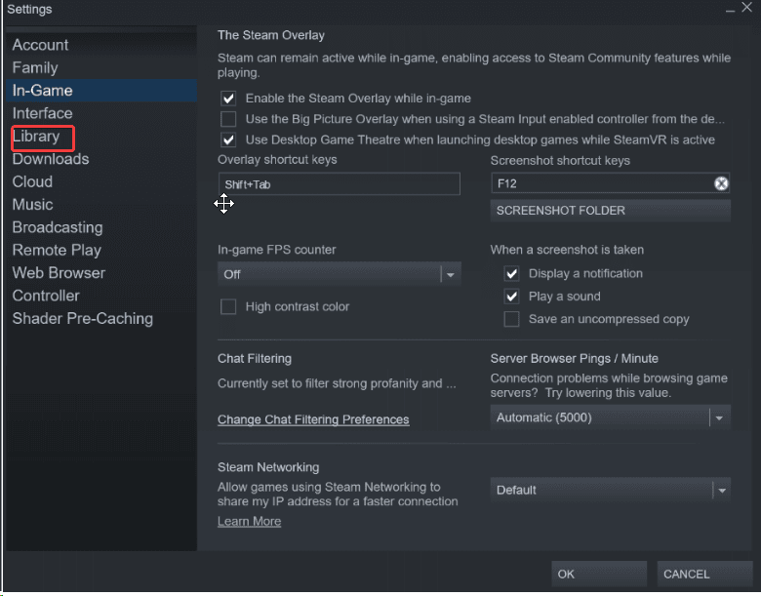Open Server Browser Pings per Minute dropdown
This screenshot has width=761, height=596.
(x=610, y=417)
